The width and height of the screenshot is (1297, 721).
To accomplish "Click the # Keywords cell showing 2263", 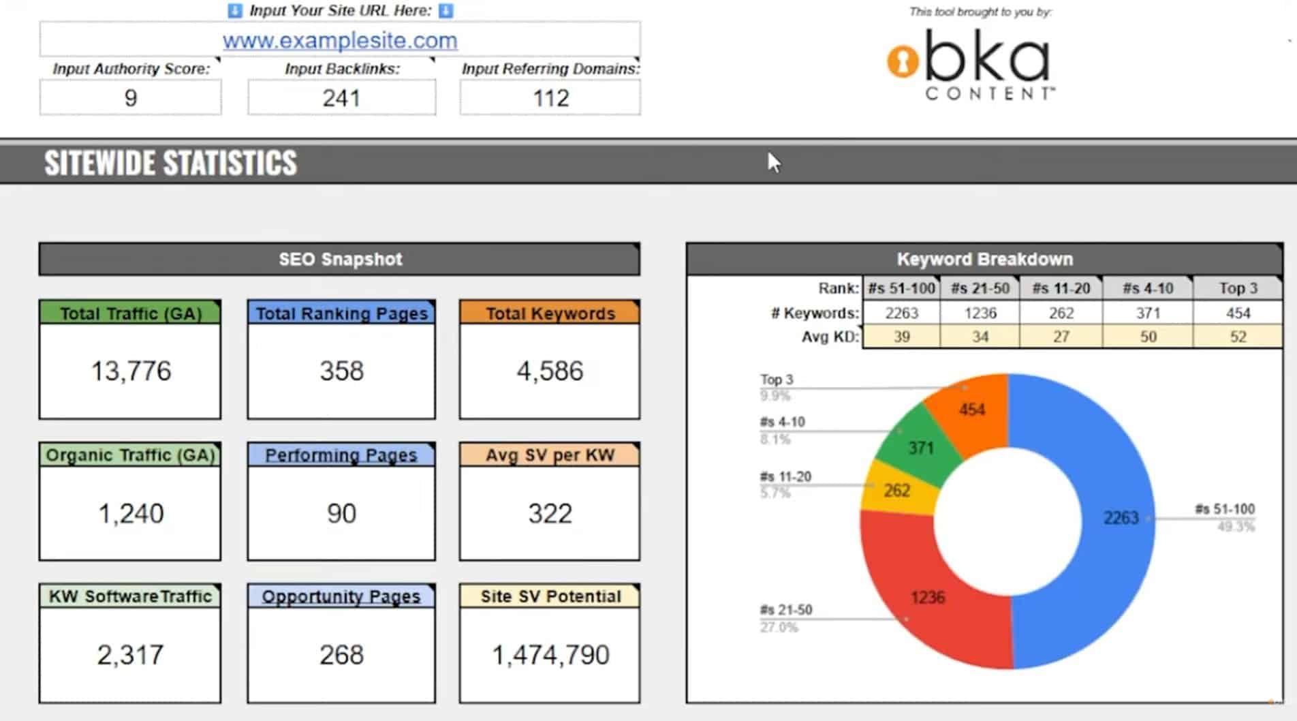I will tap(901, 313).
